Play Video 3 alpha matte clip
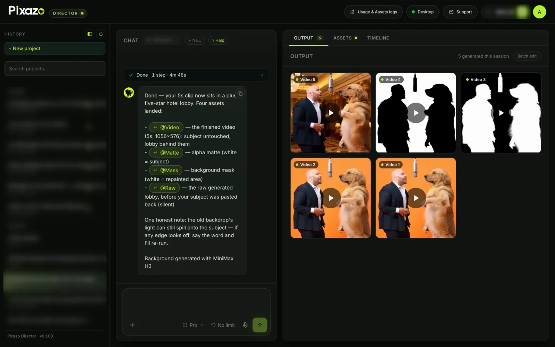Viewport: 555px width, 347px height. point(501,113)
